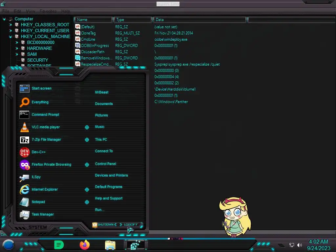Image resolution: width=336 pixels, height=252 pixels.
Task: Open Default Programs link
Action: click(109, 187)
